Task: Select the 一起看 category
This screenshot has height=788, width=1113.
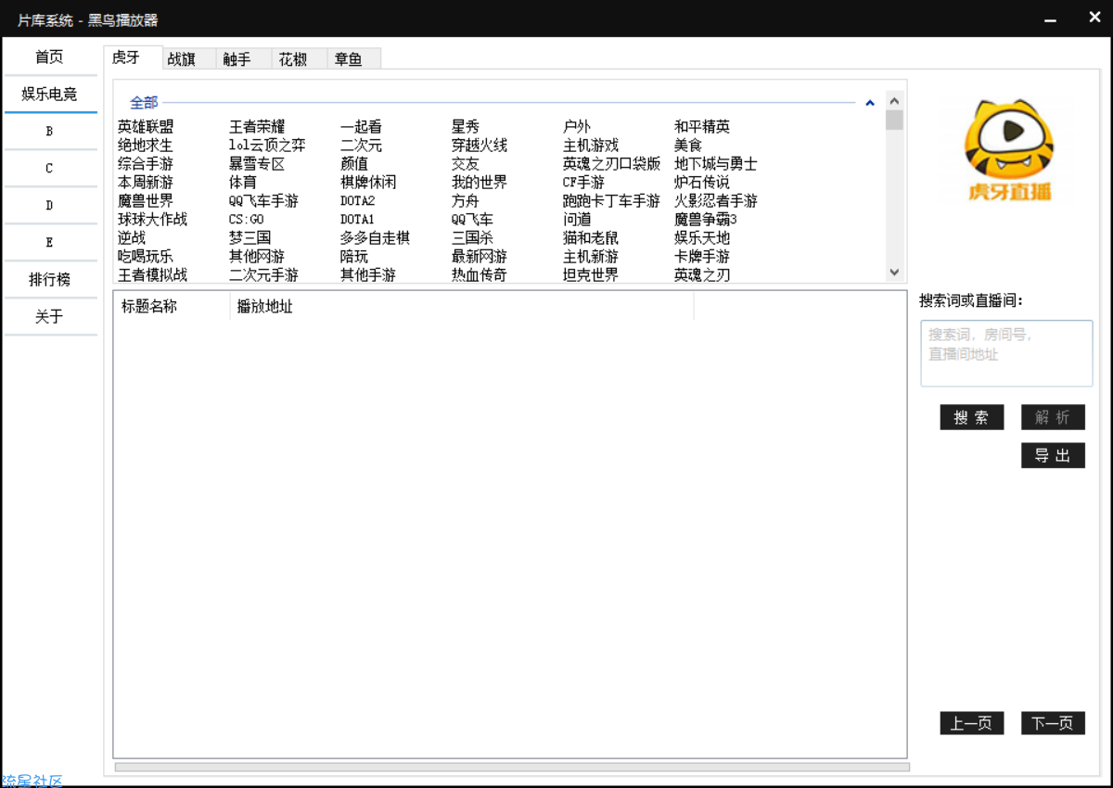Action: click(x=361, y=127)
